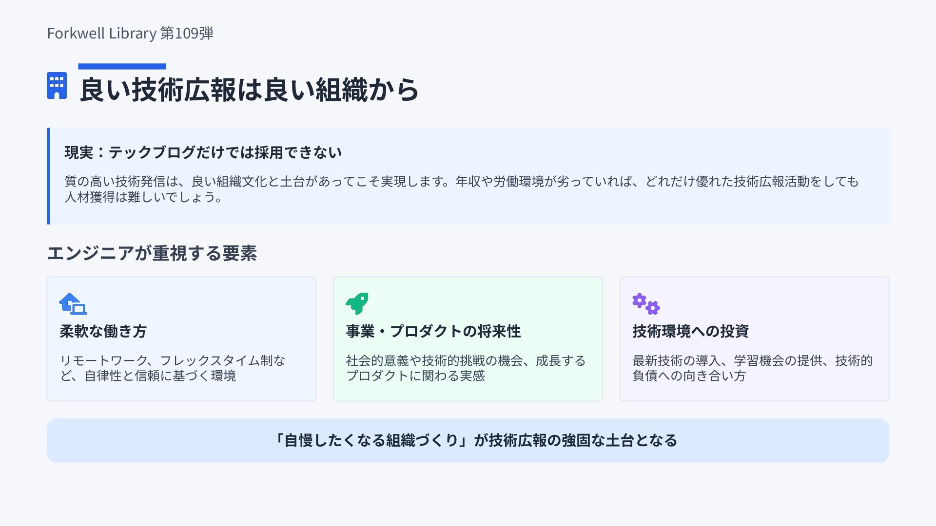Click the description starting with "社会的意義や技術的挑戦"
This screenshot has height=526, width=936.
[x=466, y=360]
